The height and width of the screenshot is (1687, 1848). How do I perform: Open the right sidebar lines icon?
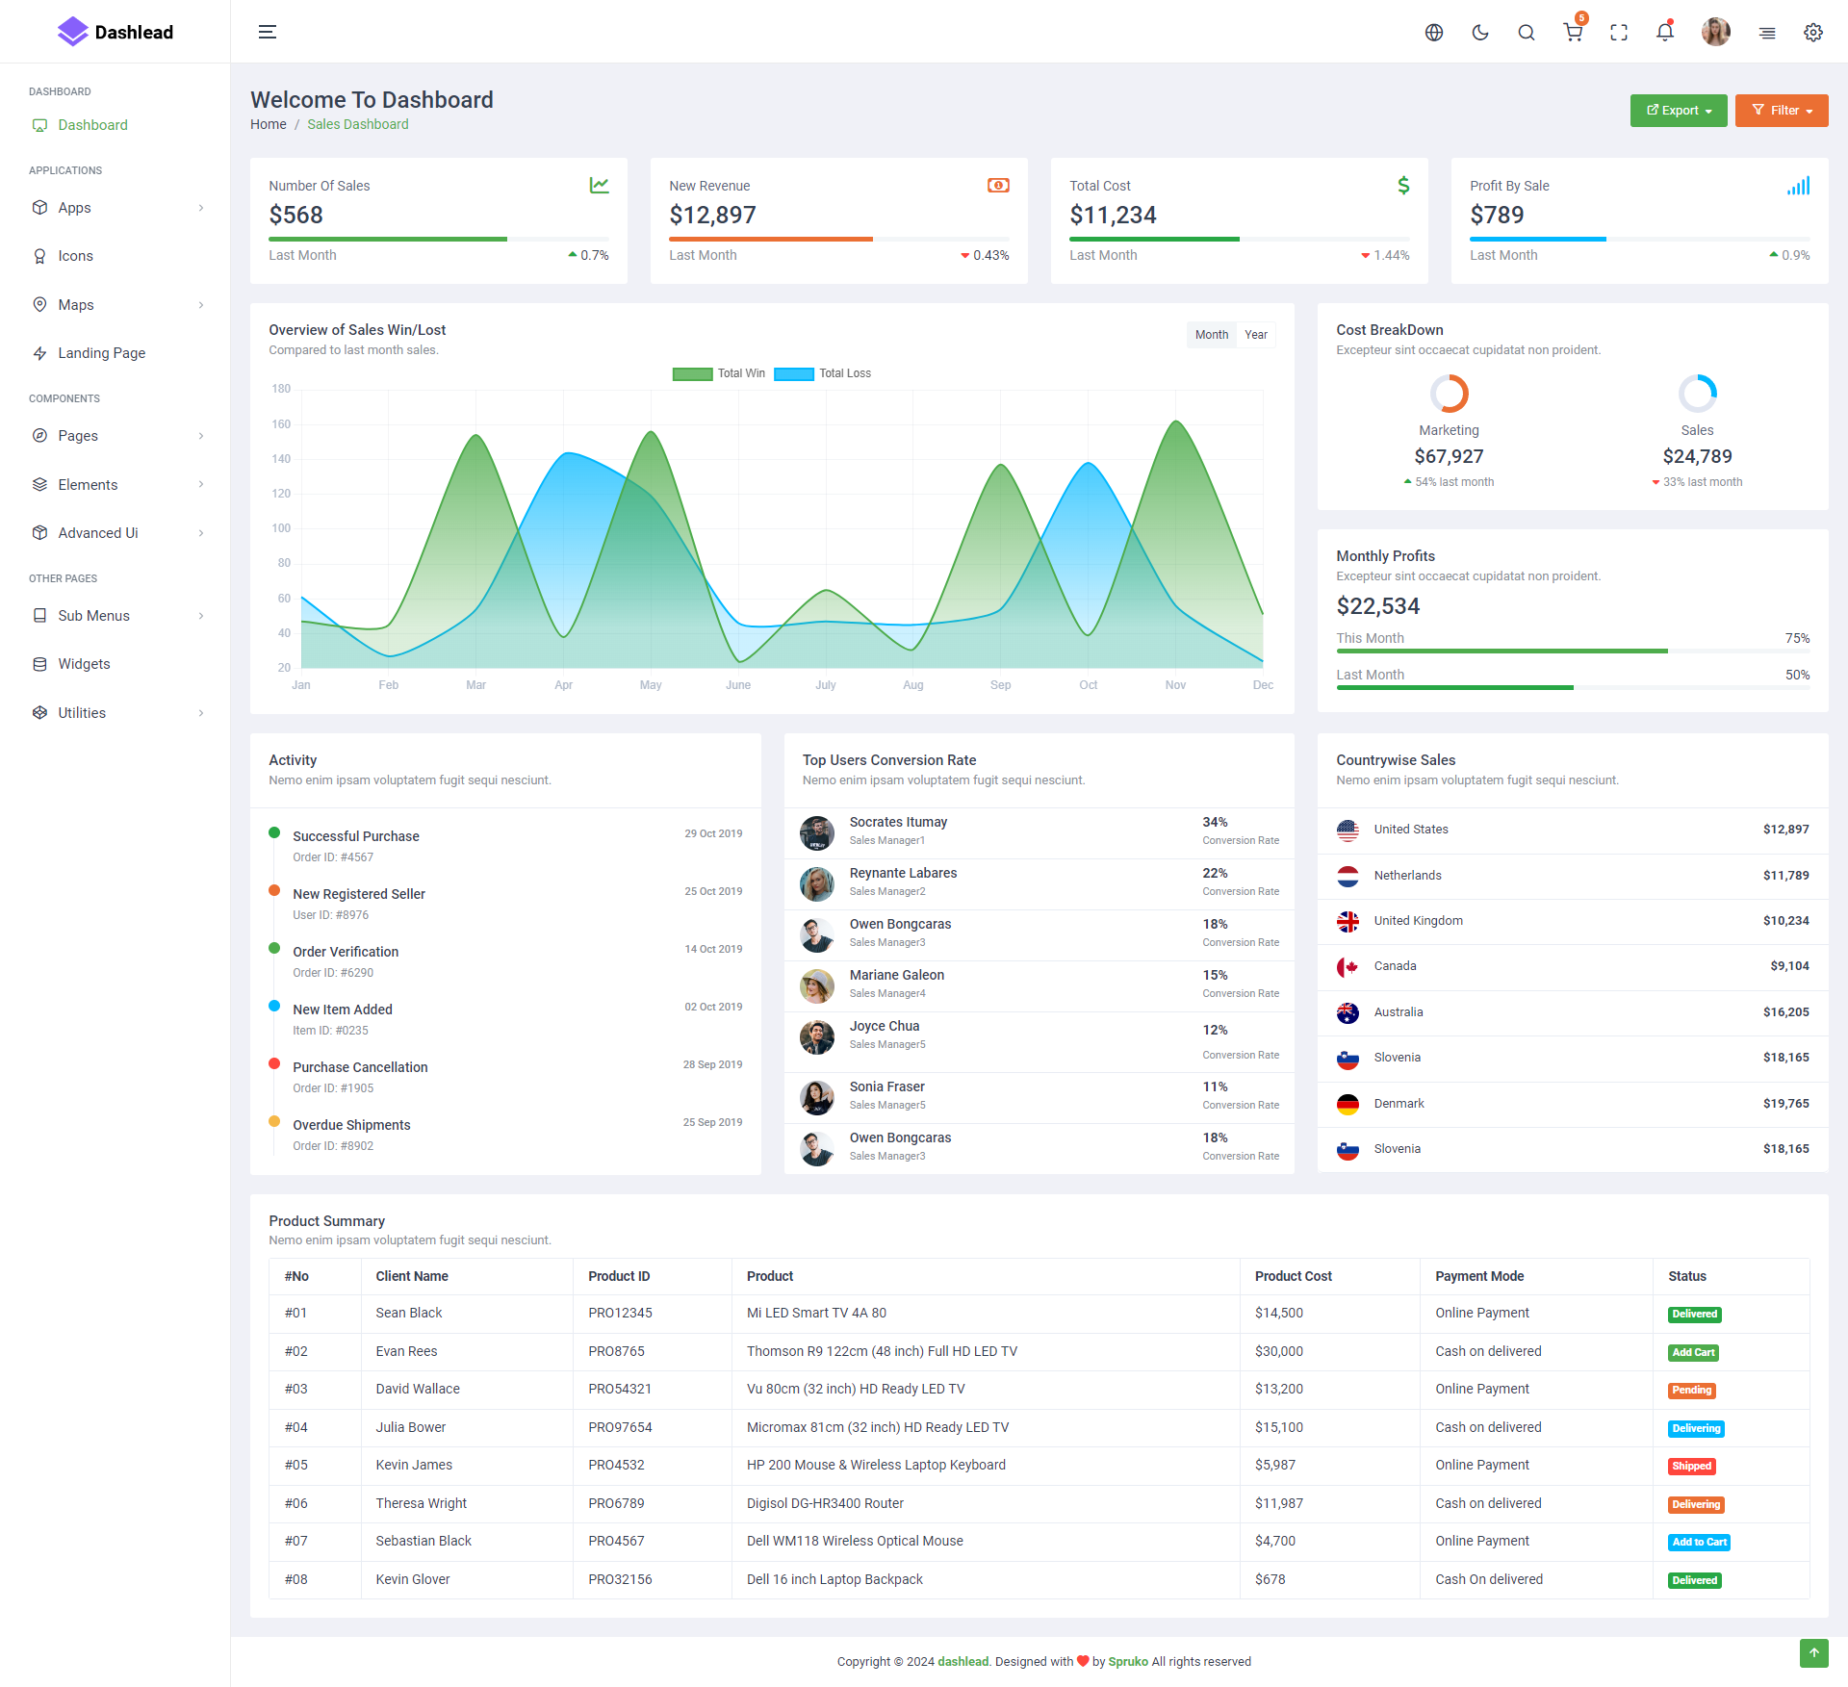click(x=1767, y=32)
